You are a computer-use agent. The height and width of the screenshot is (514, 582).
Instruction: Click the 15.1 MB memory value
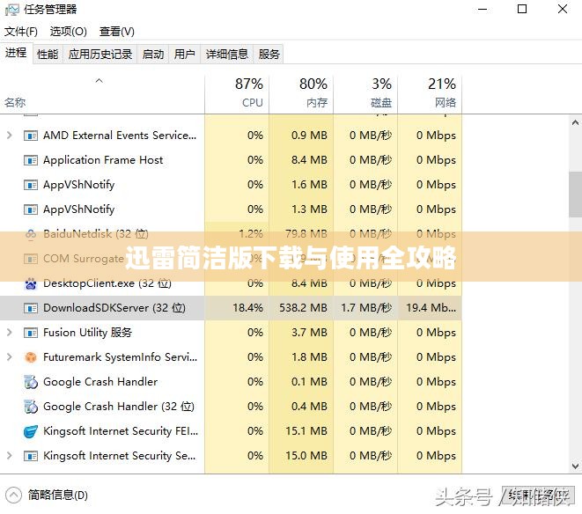(x=306, y=431)
